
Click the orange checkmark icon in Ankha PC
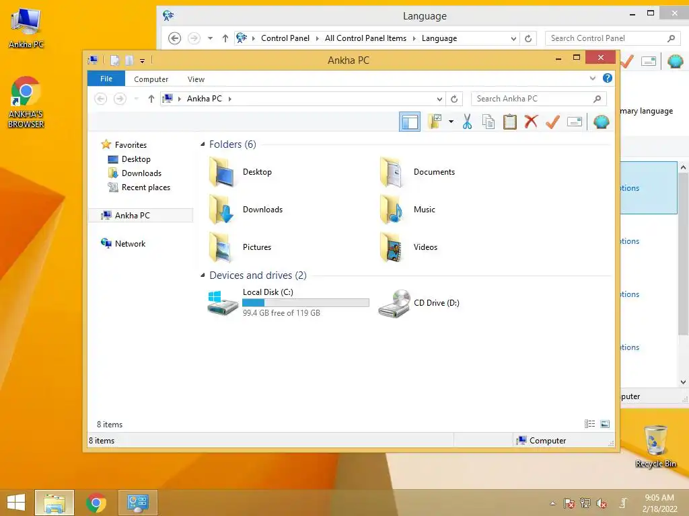pos(552,122)
